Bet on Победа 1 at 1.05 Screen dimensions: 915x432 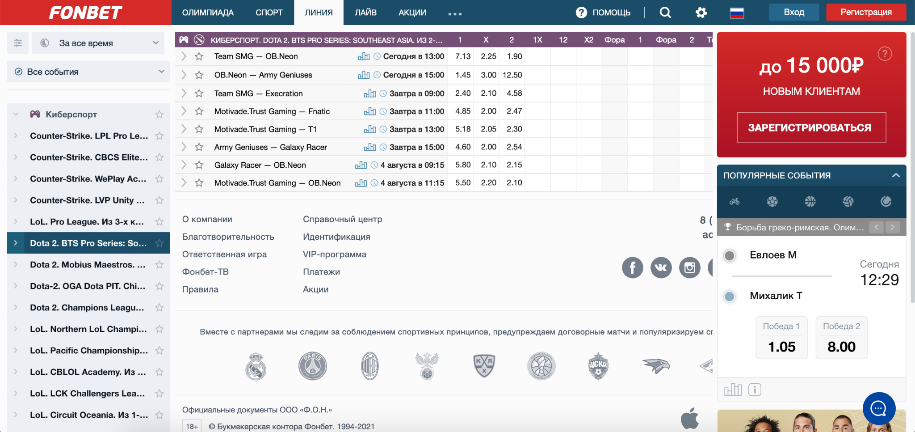point(781,338)
